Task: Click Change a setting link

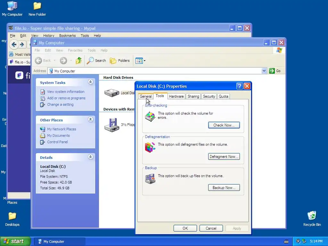Action: [x=60, y=104]
